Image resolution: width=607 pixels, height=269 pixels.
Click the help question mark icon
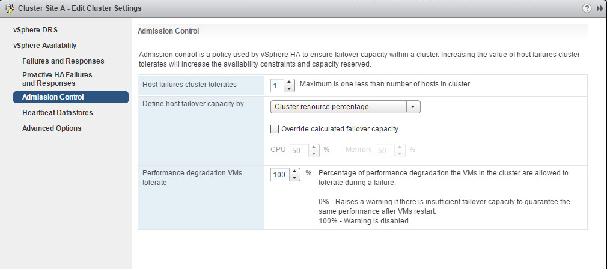(587, 8)
